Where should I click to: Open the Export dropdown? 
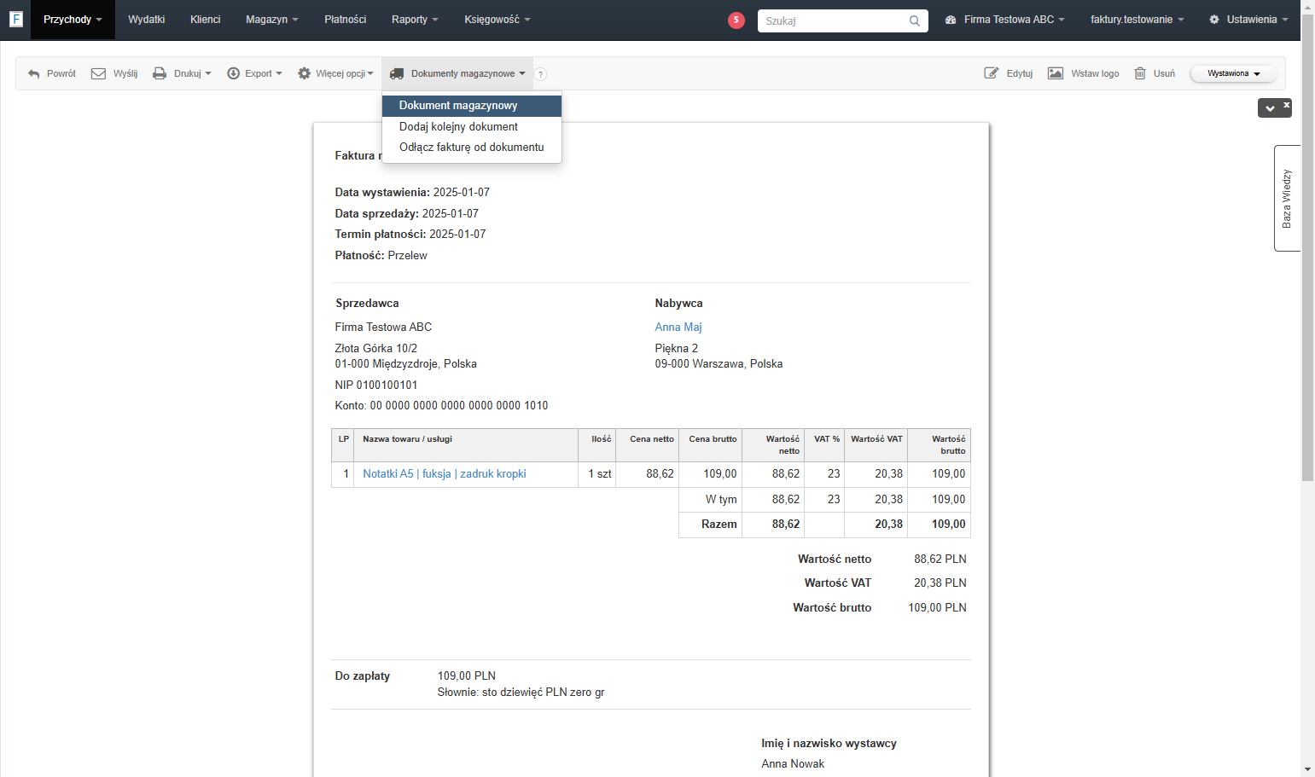[x=254, y=73]
